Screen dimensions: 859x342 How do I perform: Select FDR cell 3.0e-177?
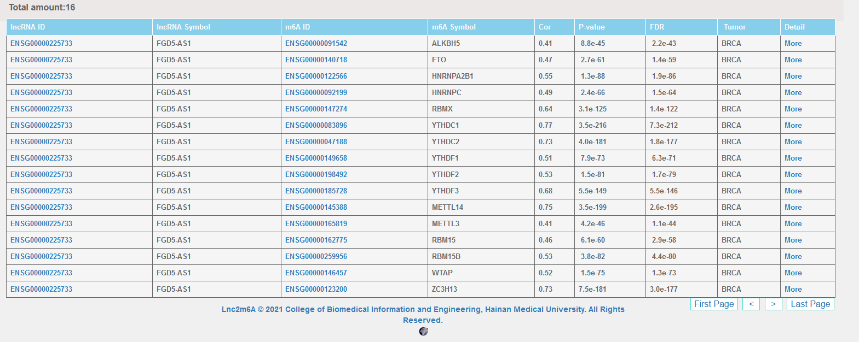(682, 289)
